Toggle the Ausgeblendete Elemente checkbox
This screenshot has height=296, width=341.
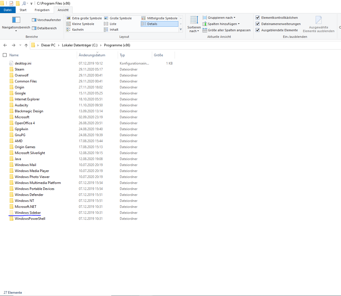tap(257, 30)
